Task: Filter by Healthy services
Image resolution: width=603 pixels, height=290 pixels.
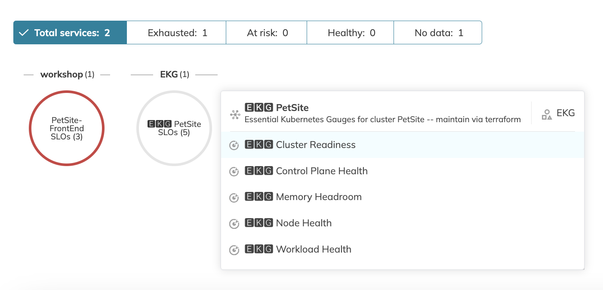Action: (351, 33)
